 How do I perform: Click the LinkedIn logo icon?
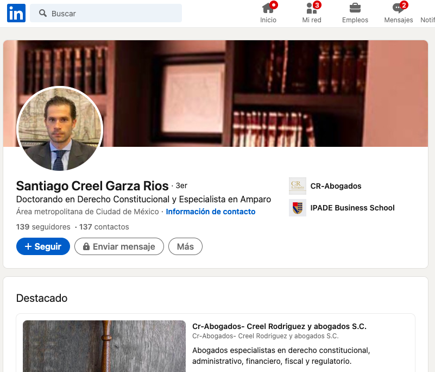(x=16, y=13)
